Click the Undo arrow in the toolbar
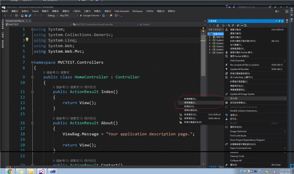 [35, 15]
